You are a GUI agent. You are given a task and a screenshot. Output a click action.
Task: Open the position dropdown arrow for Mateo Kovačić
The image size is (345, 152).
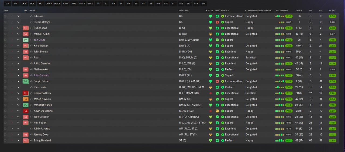tap(18, 99)
